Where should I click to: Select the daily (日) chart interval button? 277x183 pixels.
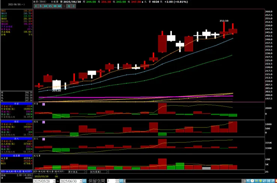coord(64,6)
